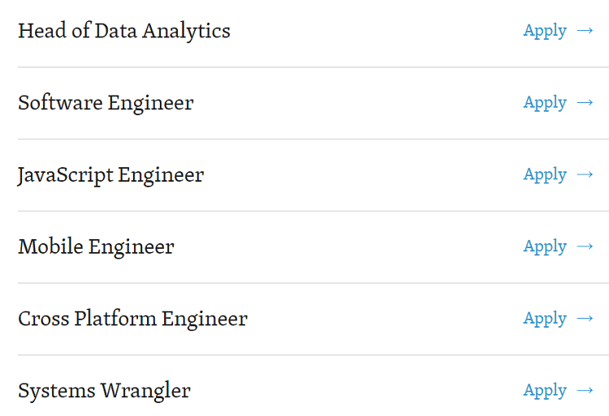The width and height of the screenshot is (609, 416).
Task: Click the arrow icon in Software Engineer row
Action: pyautogui.click(x=585, y=103)
